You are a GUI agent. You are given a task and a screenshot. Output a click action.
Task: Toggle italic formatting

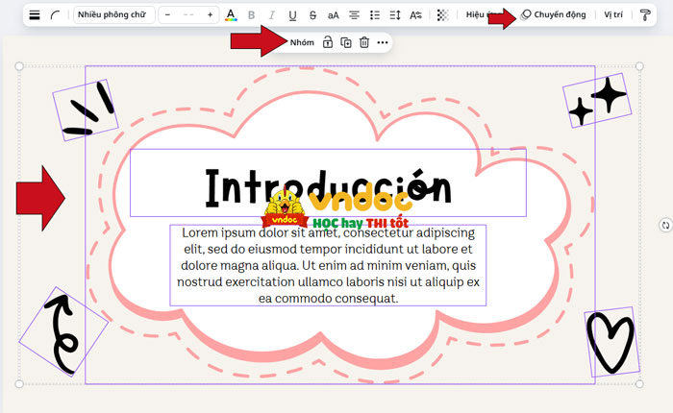click(272, 15)
